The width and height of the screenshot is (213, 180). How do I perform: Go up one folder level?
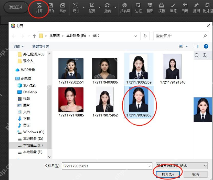[34, 36]
